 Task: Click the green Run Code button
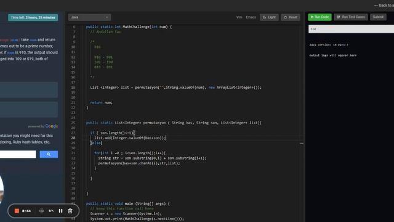click(x=320, y=17)
